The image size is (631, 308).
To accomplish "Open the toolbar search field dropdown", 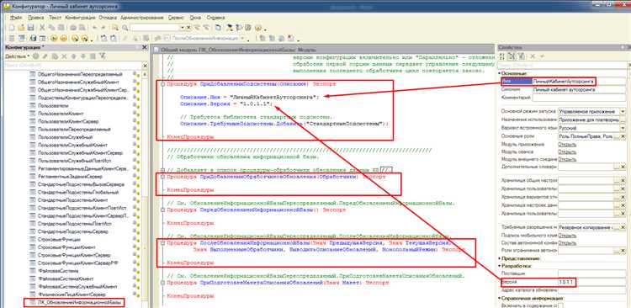I will [183, 28].
